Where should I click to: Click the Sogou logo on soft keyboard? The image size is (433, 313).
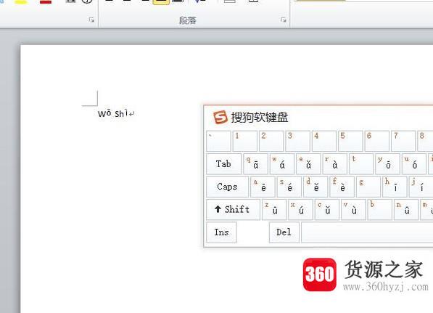220,117
